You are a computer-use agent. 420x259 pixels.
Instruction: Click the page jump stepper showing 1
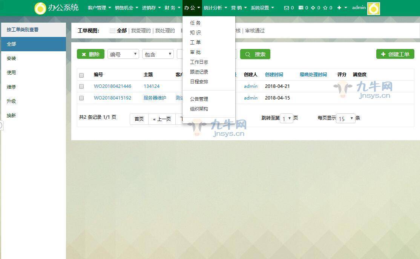click(286, 118)
